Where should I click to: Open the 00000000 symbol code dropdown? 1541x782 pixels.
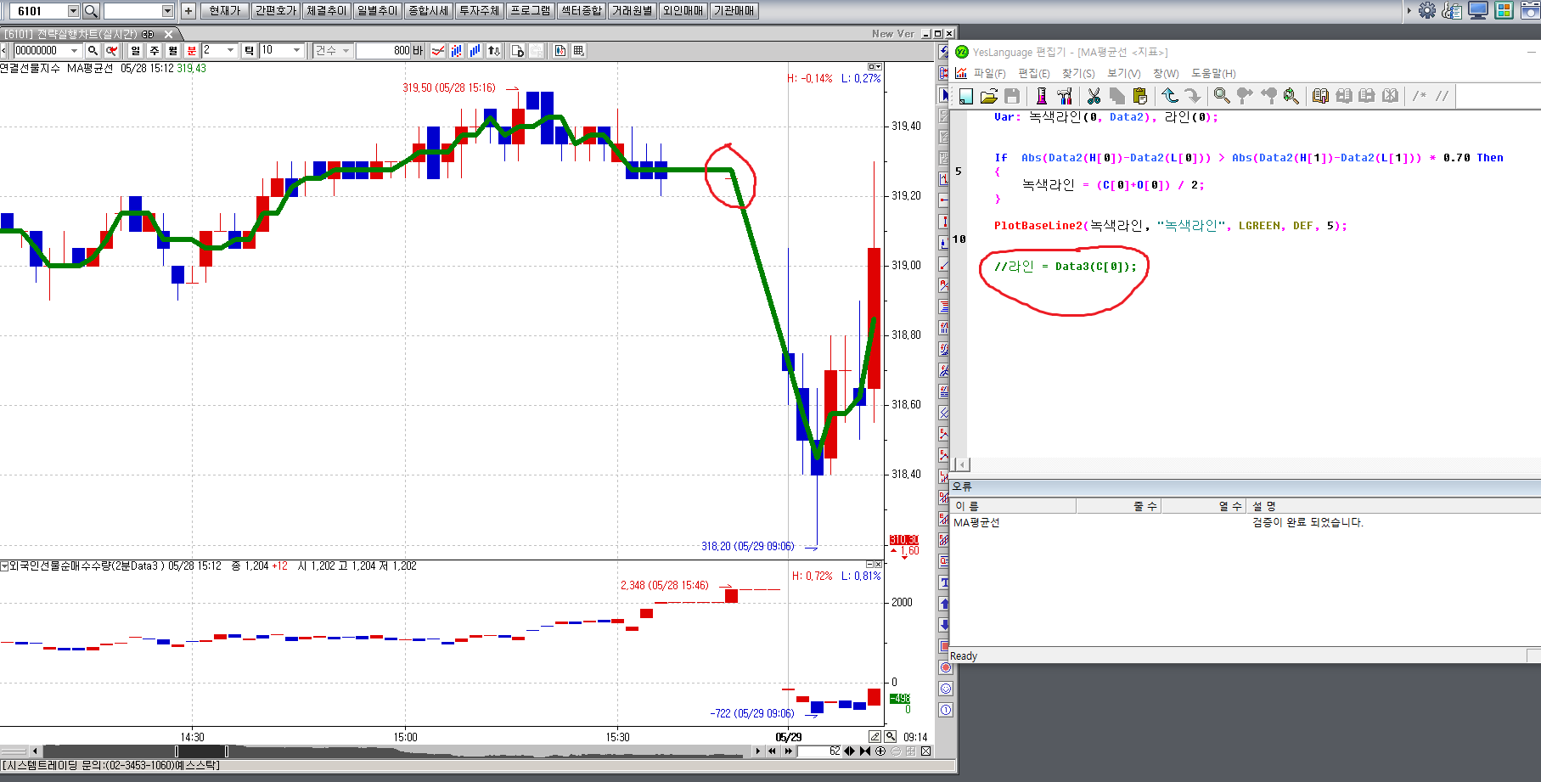(x=75, y=51)
